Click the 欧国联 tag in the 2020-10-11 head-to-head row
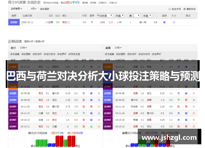This screenshot has width=205, height=148. 14,22
